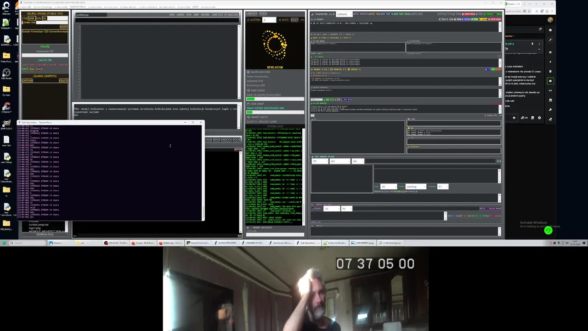Open the CANVAS dropdown in Taskputer
588x331 pixels.
pyautogui.click(x=345, y=14)
